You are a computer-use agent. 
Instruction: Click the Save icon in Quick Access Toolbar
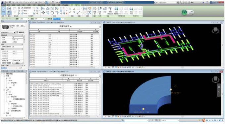coord(10,2)
